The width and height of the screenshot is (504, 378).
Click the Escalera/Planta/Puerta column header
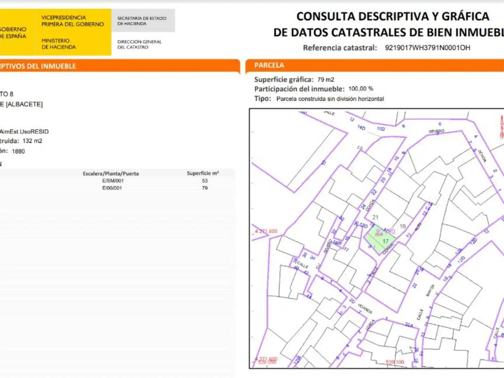(x=111, y=174)
